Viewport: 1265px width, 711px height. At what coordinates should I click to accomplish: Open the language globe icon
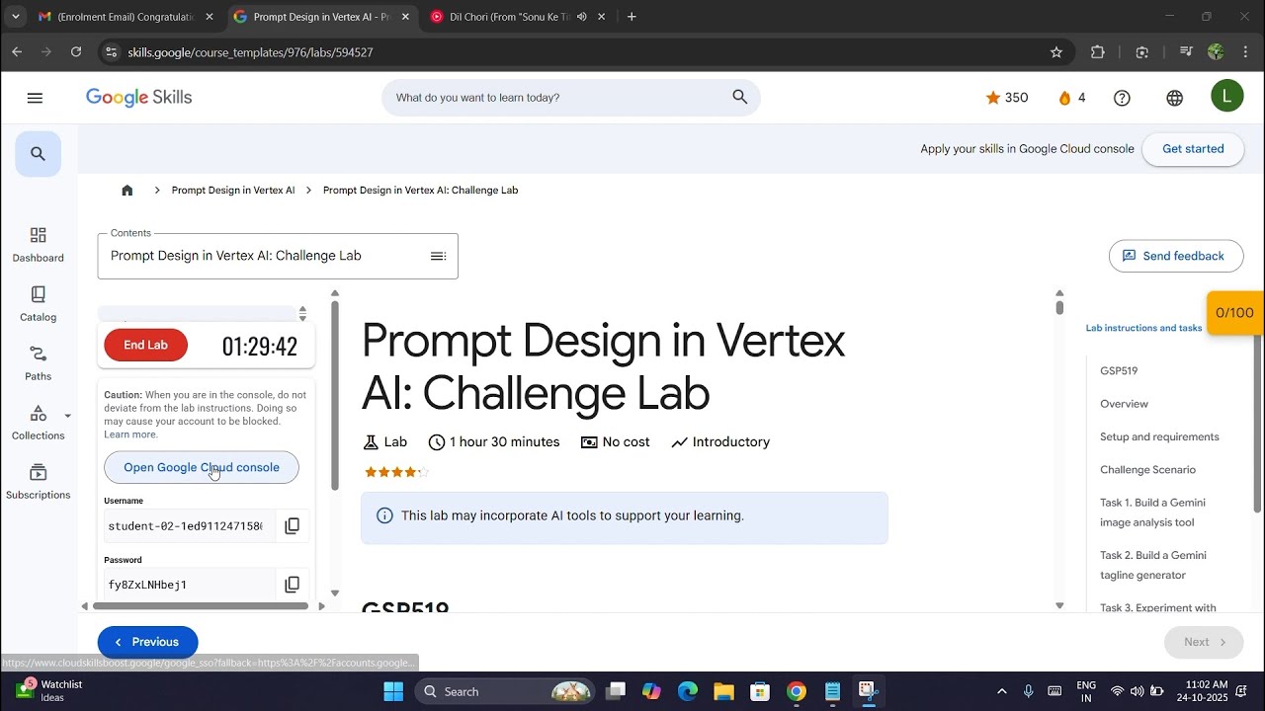click(x=1174, y=98)
